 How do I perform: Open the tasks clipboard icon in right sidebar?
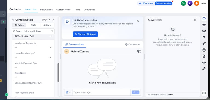204,37
